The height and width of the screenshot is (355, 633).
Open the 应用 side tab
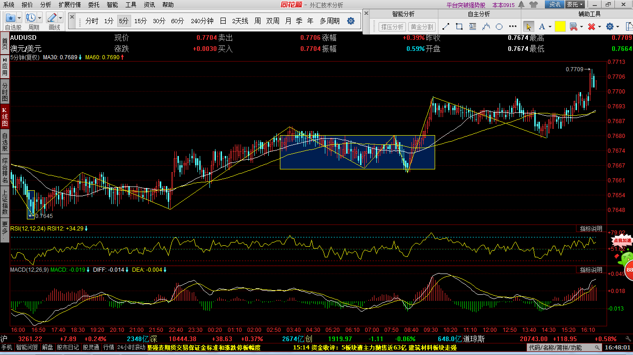pos(5,67)
